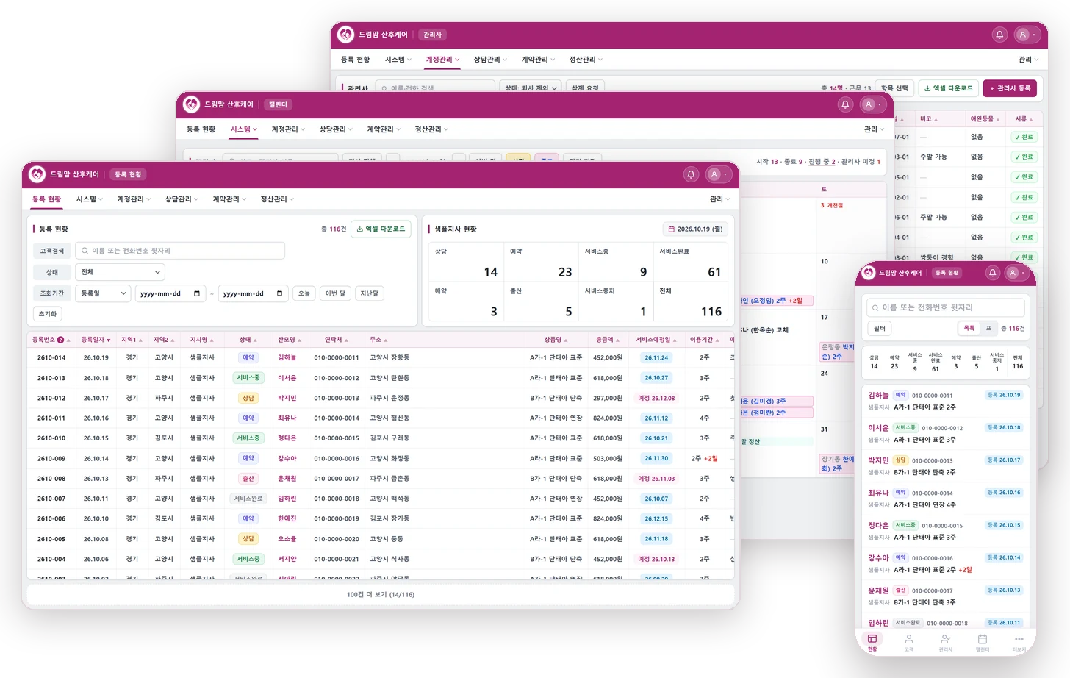The height and width of the screenshot is (678, 1070).
Task: Click the 2026.10.19 date button
Action: click(x=695, y=229)
